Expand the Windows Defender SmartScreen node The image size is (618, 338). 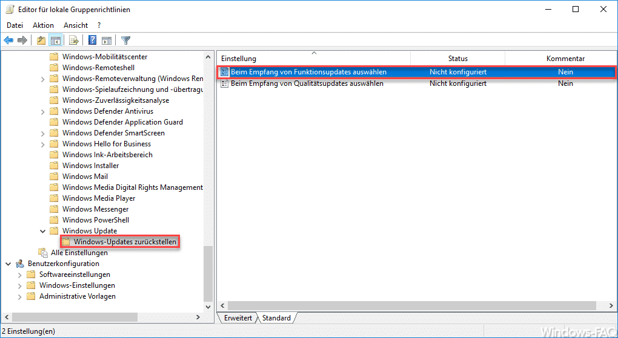click(x=42, y=133)
